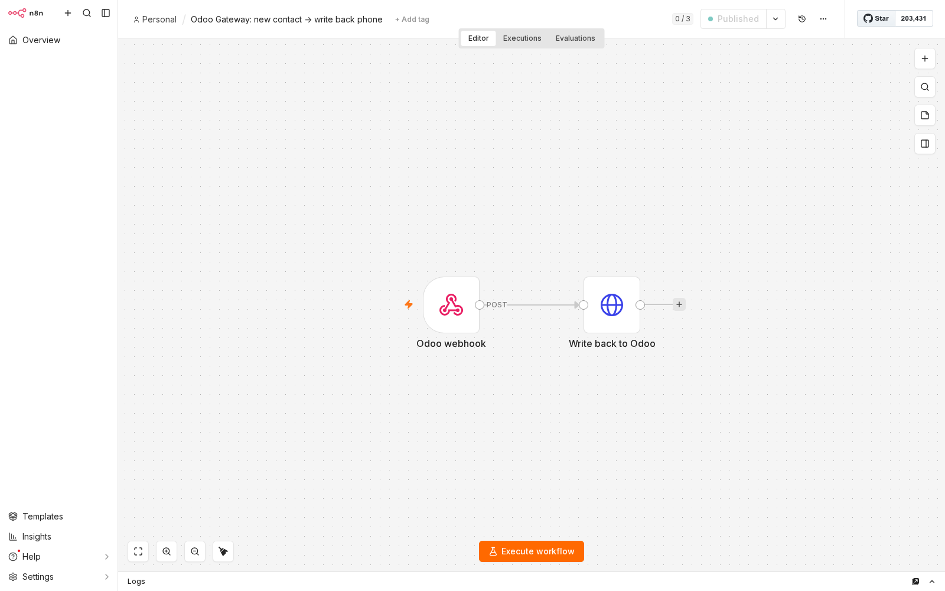
Task: Expand the Settings submenu
Action: pyautogui.click(x=107, y=577)
